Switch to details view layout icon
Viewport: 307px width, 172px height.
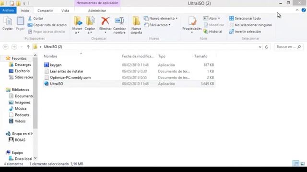tap(296, 163)
